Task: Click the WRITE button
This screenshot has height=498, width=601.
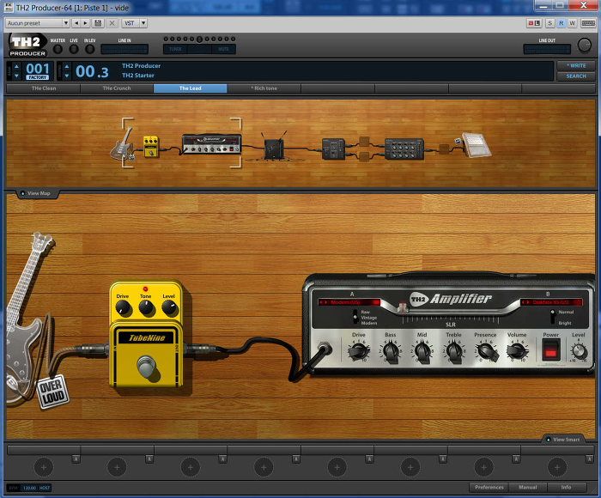Action: (x=576, y=65)
